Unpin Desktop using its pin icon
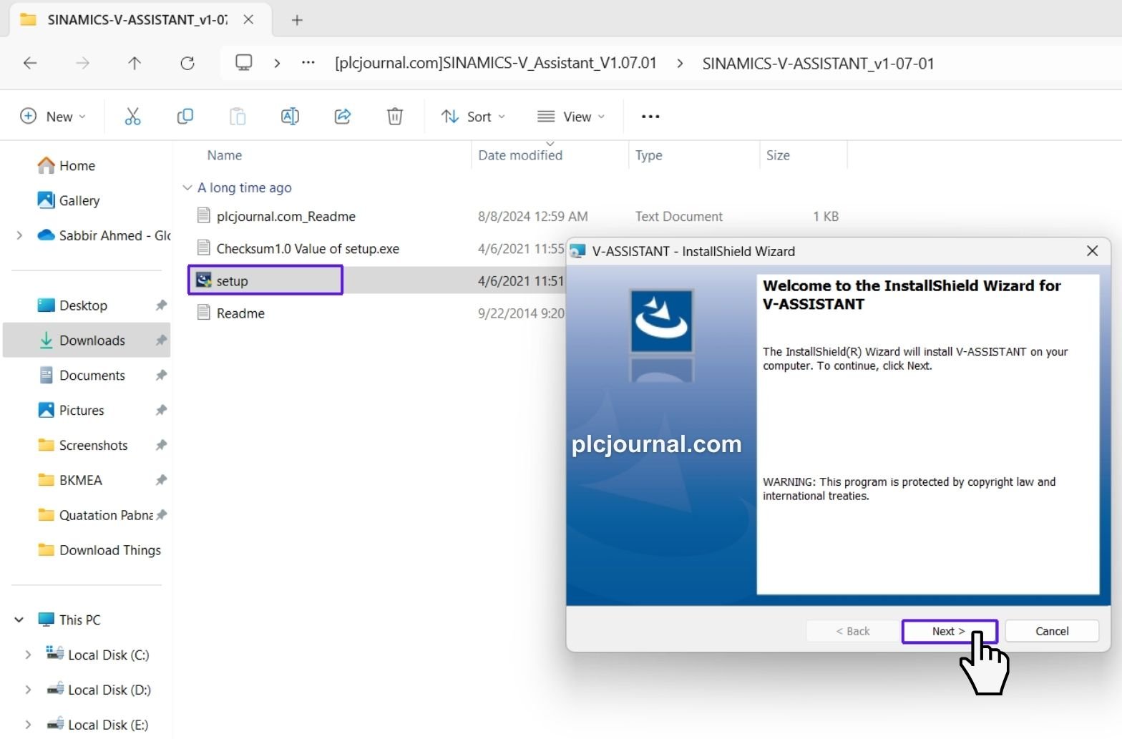 161,305
